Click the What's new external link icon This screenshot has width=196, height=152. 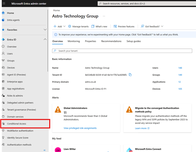point(93,26)
